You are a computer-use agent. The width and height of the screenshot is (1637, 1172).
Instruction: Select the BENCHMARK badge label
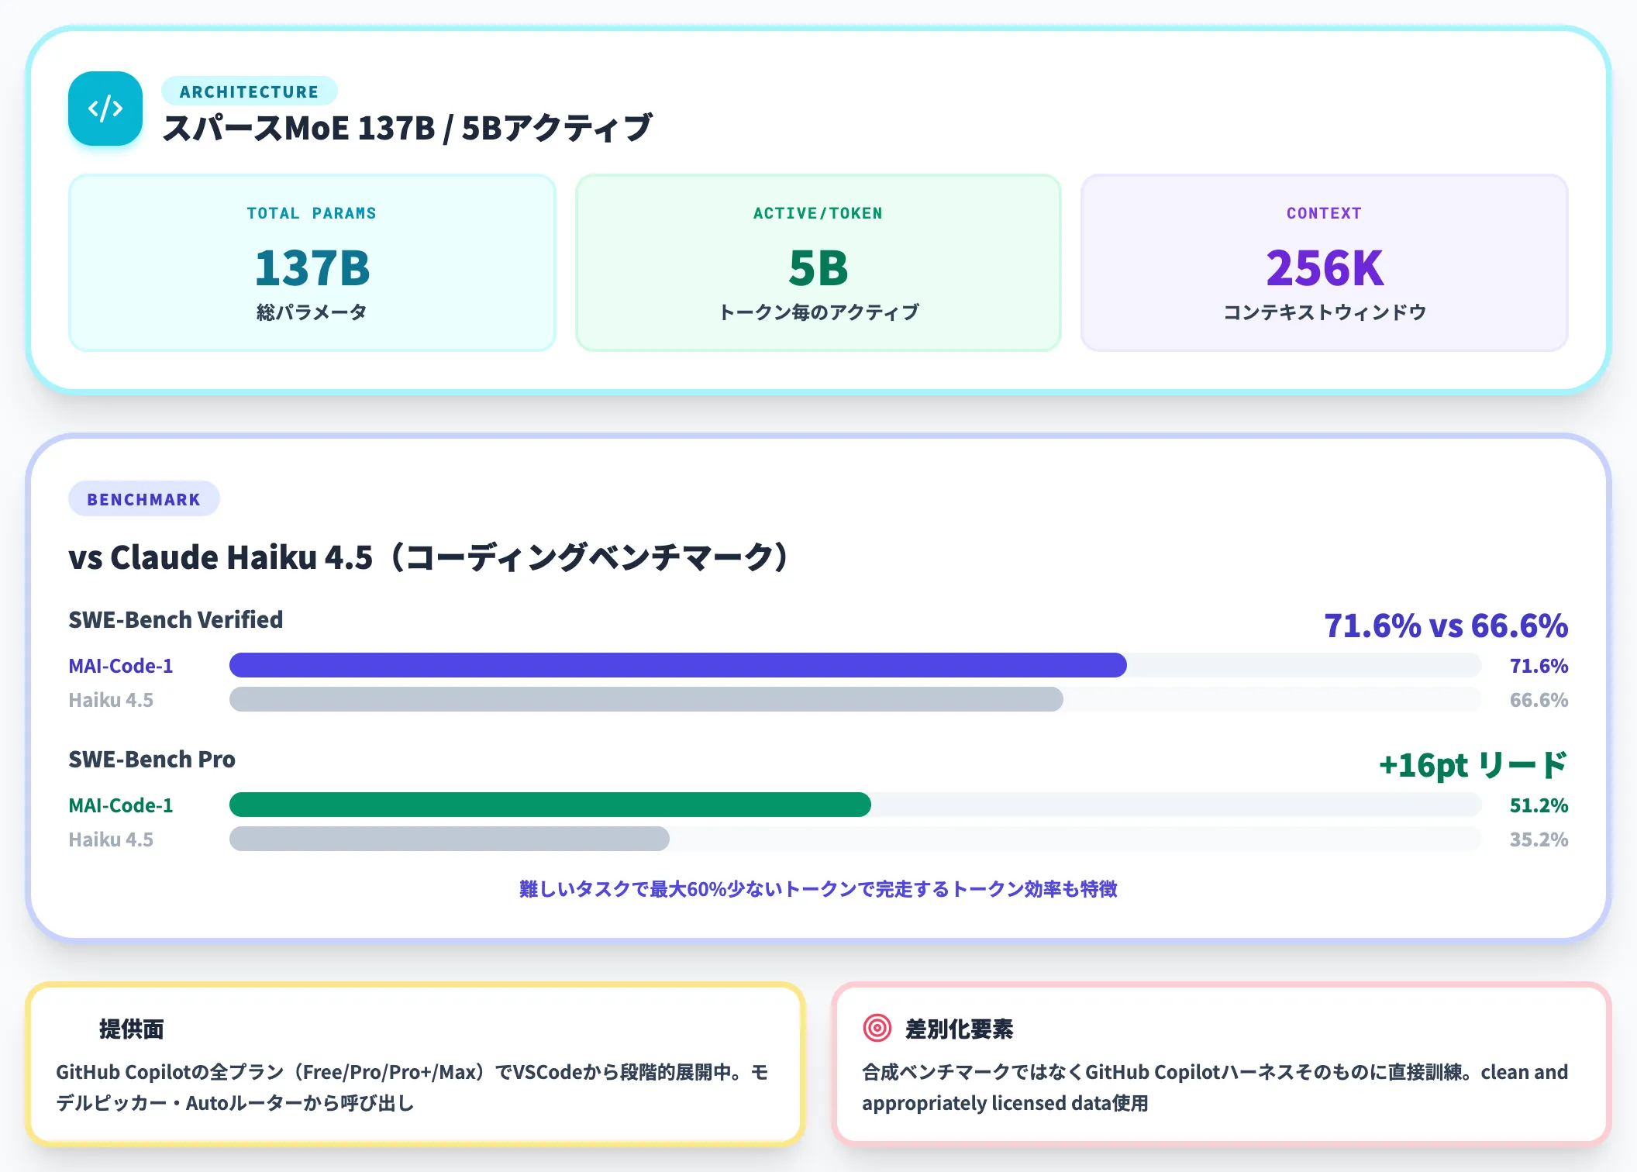(x=143, y=499)
